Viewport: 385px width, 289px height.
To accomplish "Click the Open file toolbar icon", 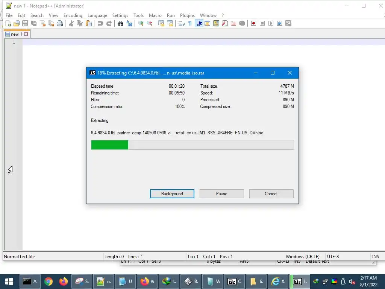I will (x=17, y=23).
